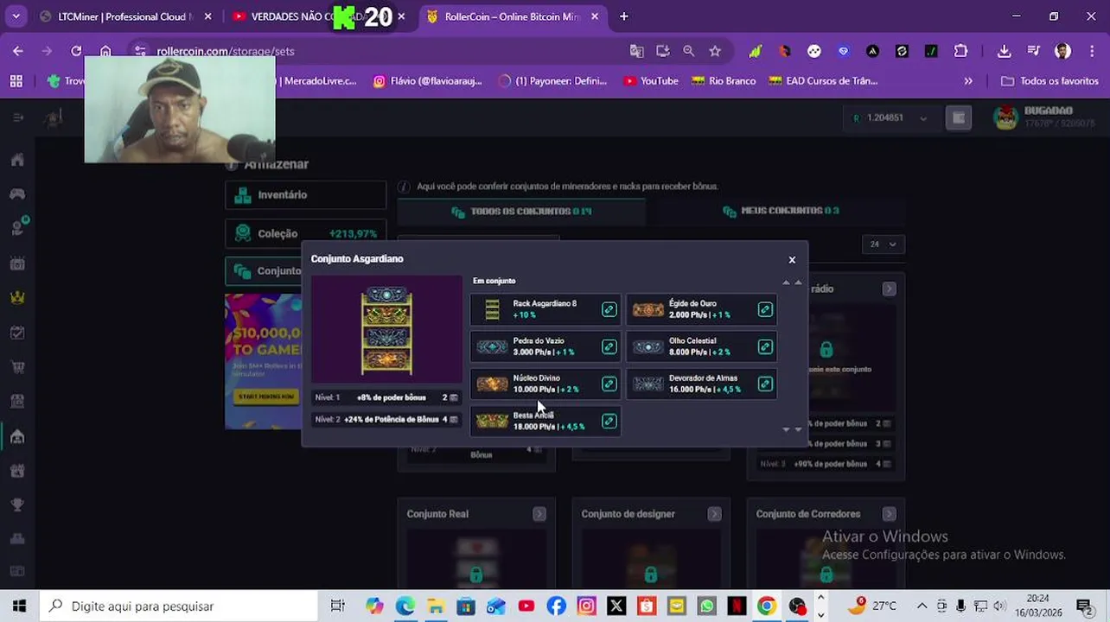Open the Rio Branco bookmark
The width and height of the screenshot is (1110, 622).
point(724,81)
